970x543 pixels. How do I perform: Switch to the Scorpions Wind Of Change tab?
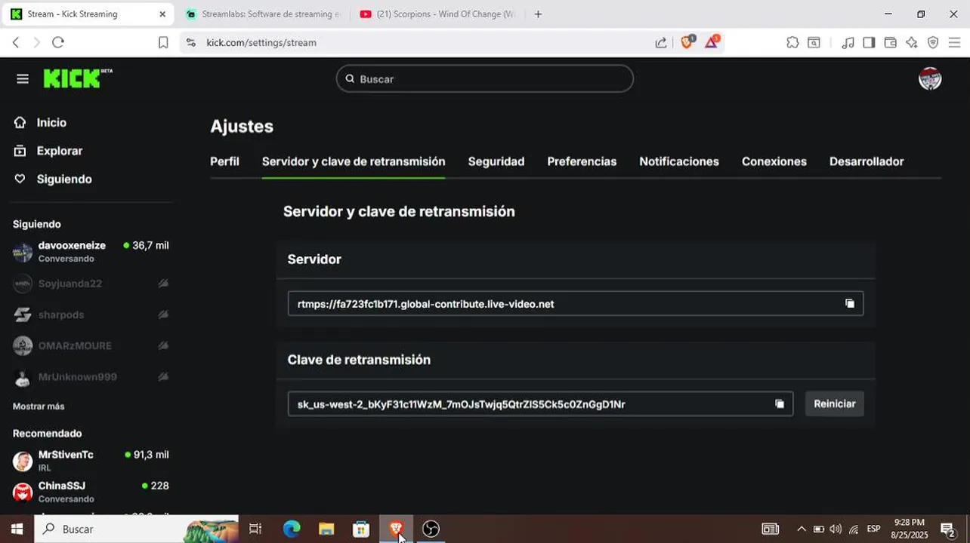coord(437,14)
